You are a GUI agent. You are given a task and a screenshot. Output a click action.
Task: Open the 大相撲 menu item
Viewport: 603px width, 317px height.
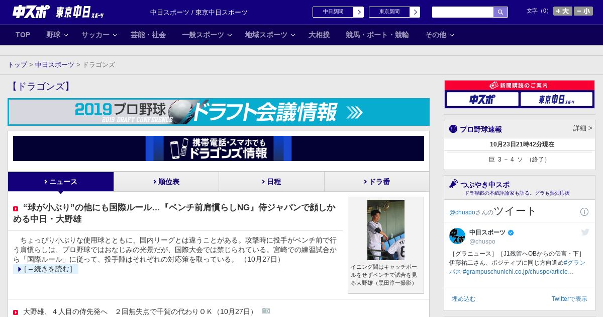pos(319,35)
